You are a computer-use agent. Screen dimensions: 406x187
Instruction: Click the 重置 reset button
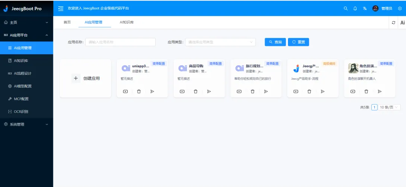(x=298, y=42)
